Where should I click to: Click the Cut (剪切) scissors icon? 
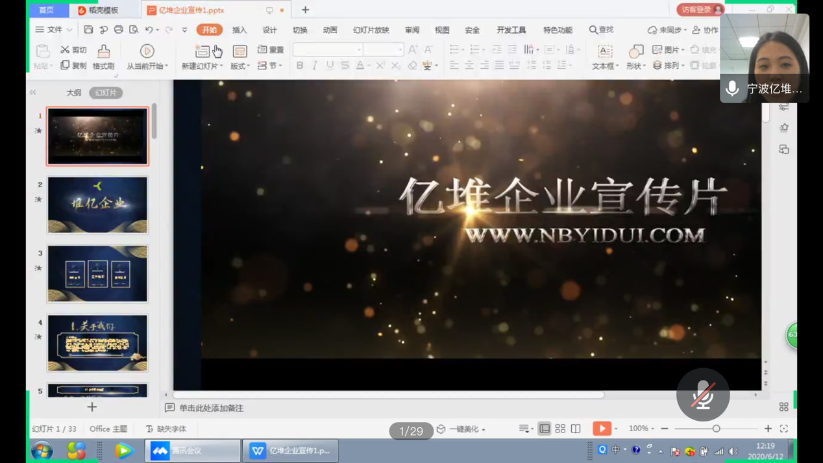click(65, 50)
